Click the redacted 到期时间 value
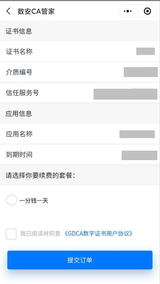160x284 pixels. [x=139, y=155]
